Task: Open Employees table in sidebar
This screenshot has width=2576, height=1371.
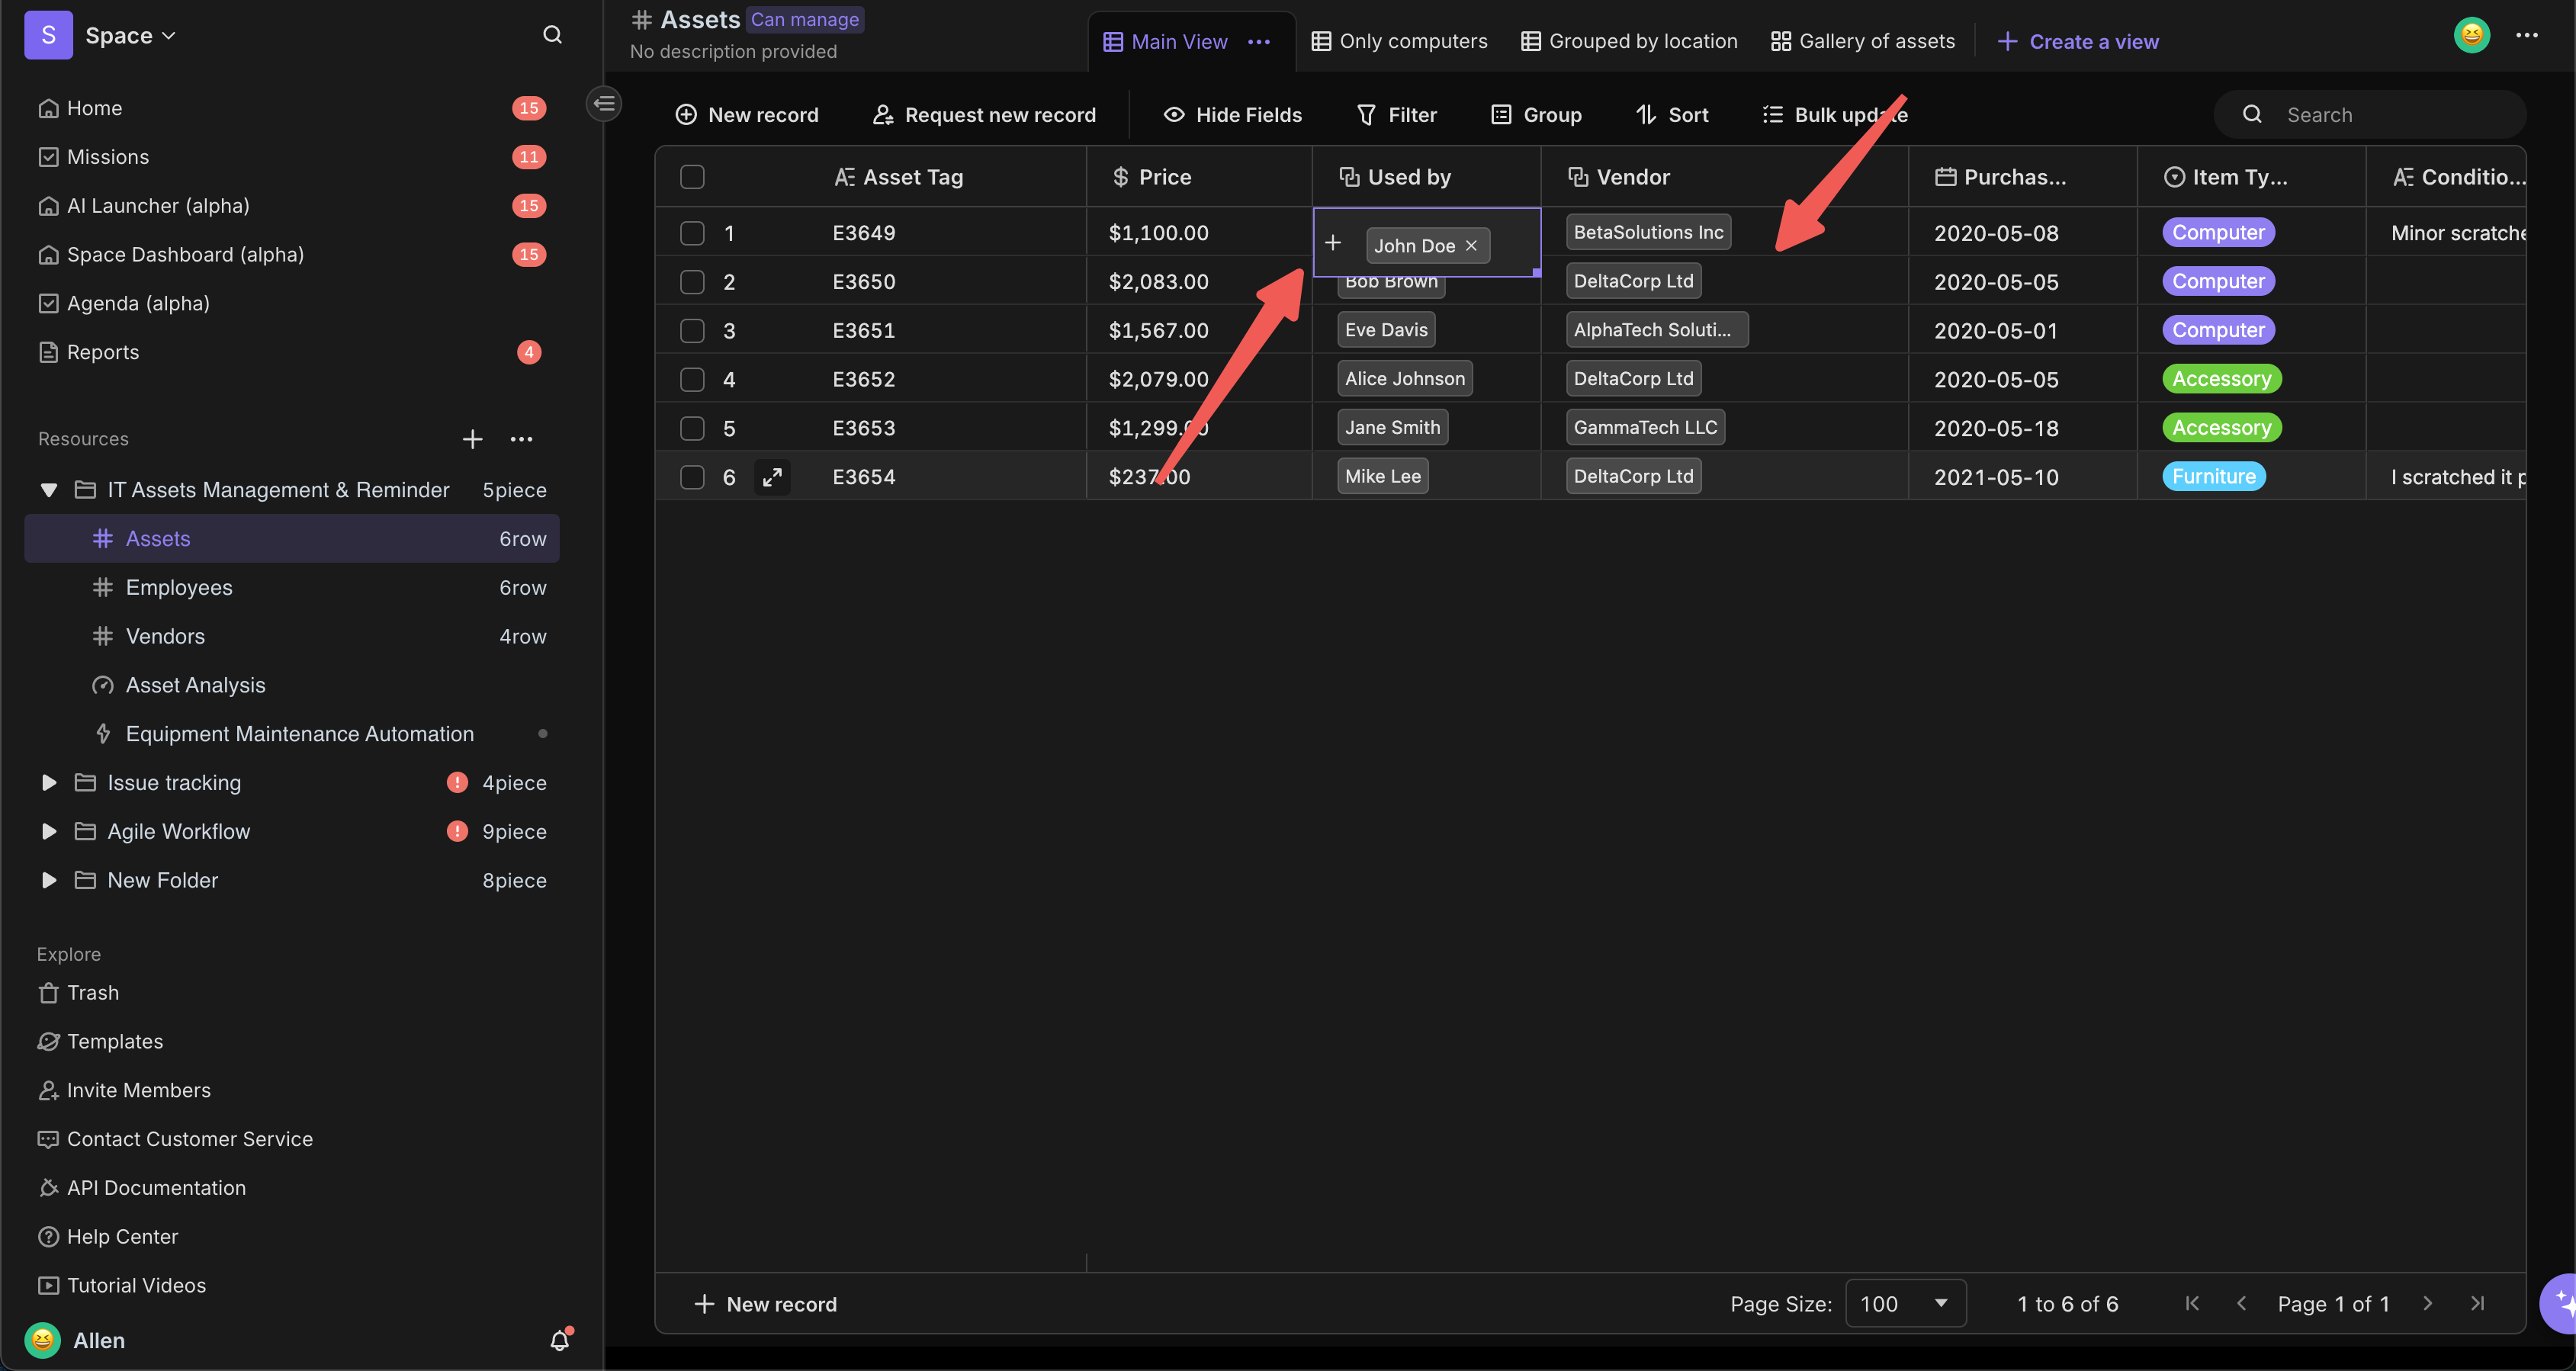Action: 292,588
